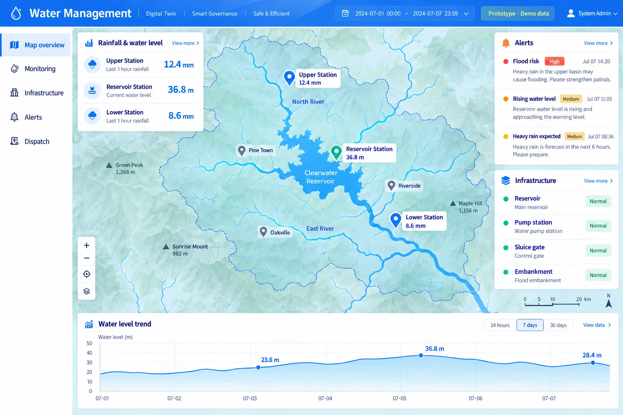Open the Rising water level alert
This screenshot has width=623, height=415.
click(556, 108)
